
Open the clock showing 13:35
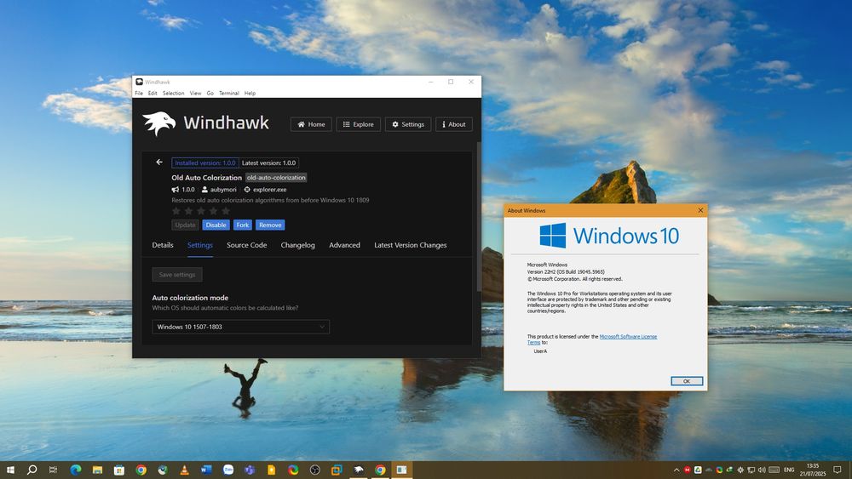(x=813, y=470)
